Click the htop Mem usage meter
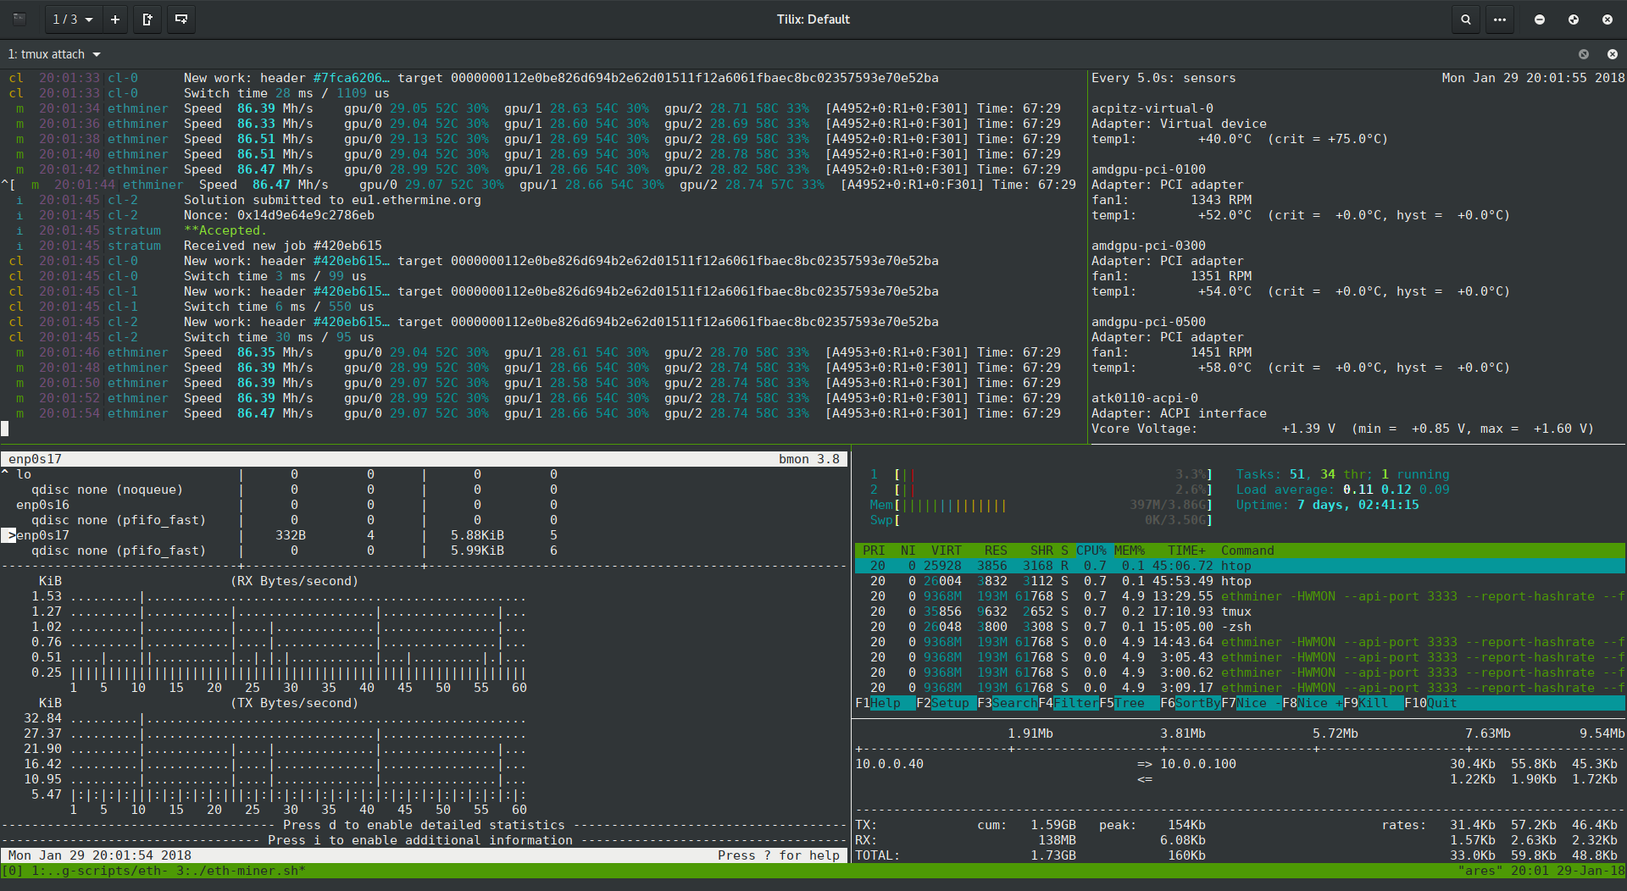Screen dimensions: 1627x891 (x=1041, y=505)
